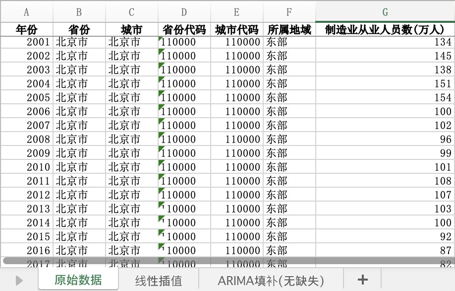
Task: Select 省份 cell 北京市 in 2004 row
Action: tap(79, 83)
